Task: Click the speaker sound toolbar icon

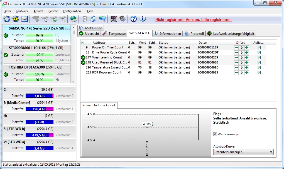Action: (x=123, y=19)
